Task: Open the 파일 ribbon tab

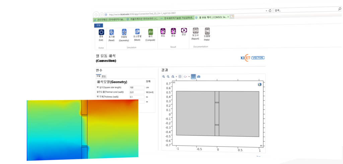Action: pos(98,25)
